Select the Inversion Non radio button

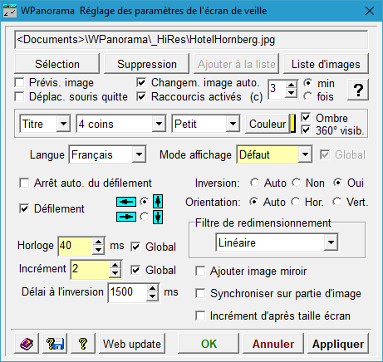(x=297, y=183)
